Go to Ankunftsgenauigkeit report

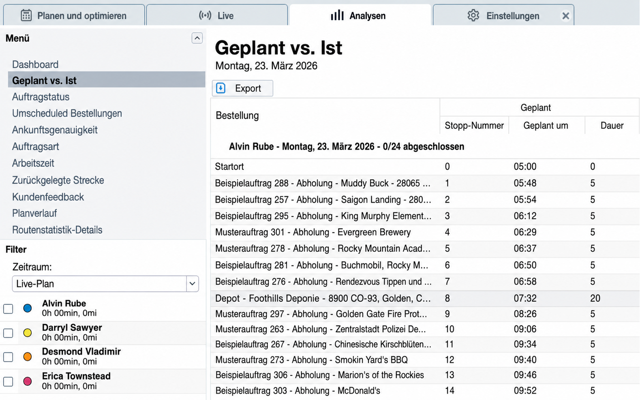click(x=55, y=130)
